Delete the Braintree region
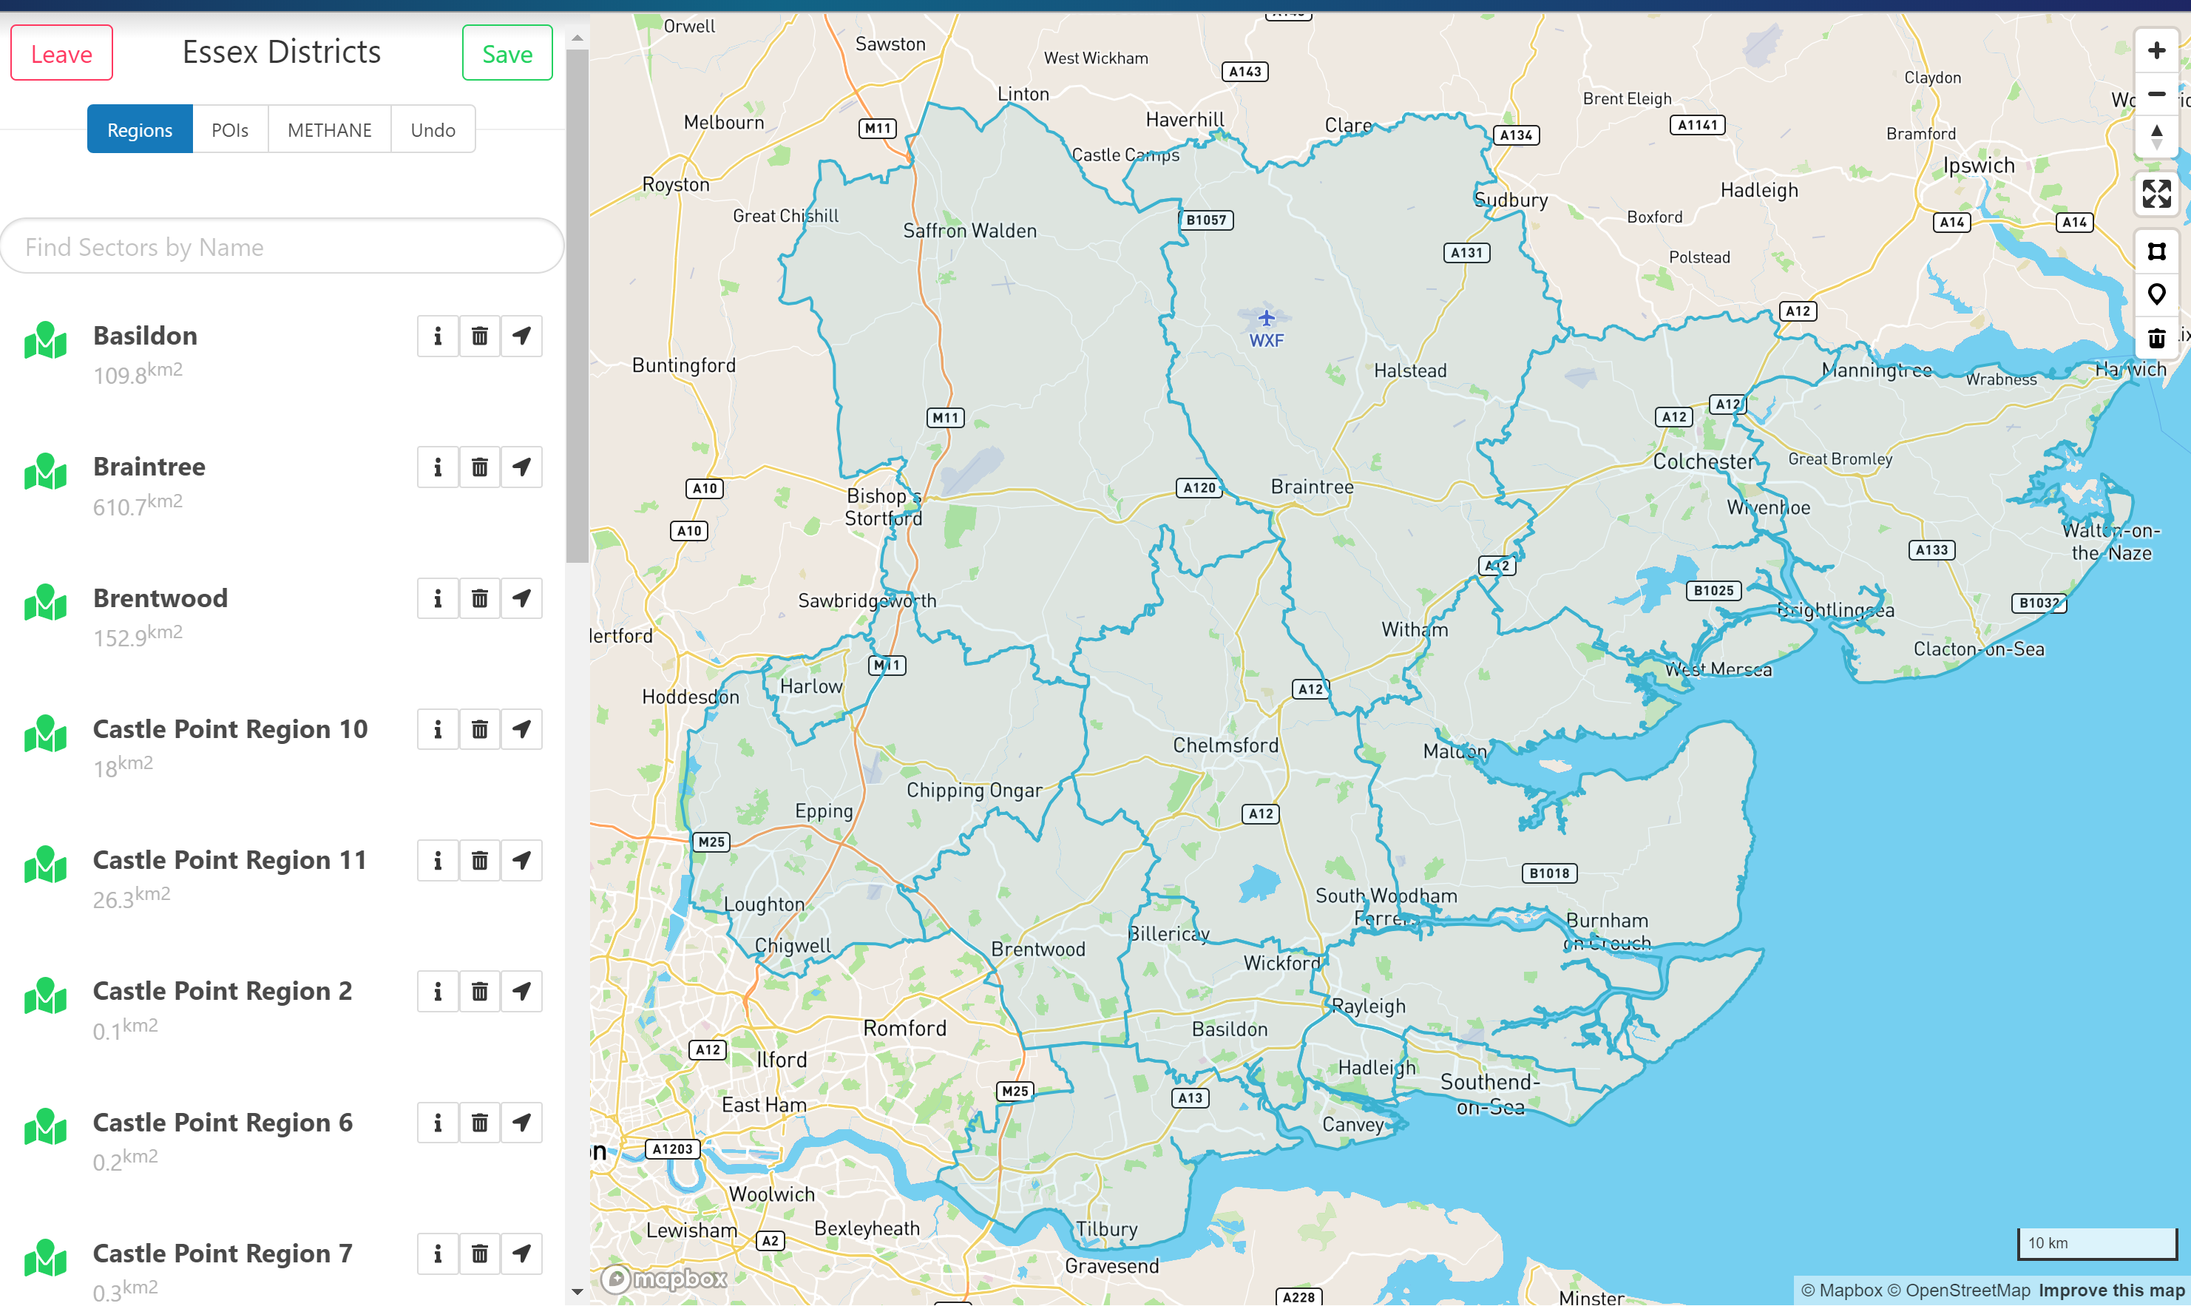2191x1306 pixels. point(480,467)
